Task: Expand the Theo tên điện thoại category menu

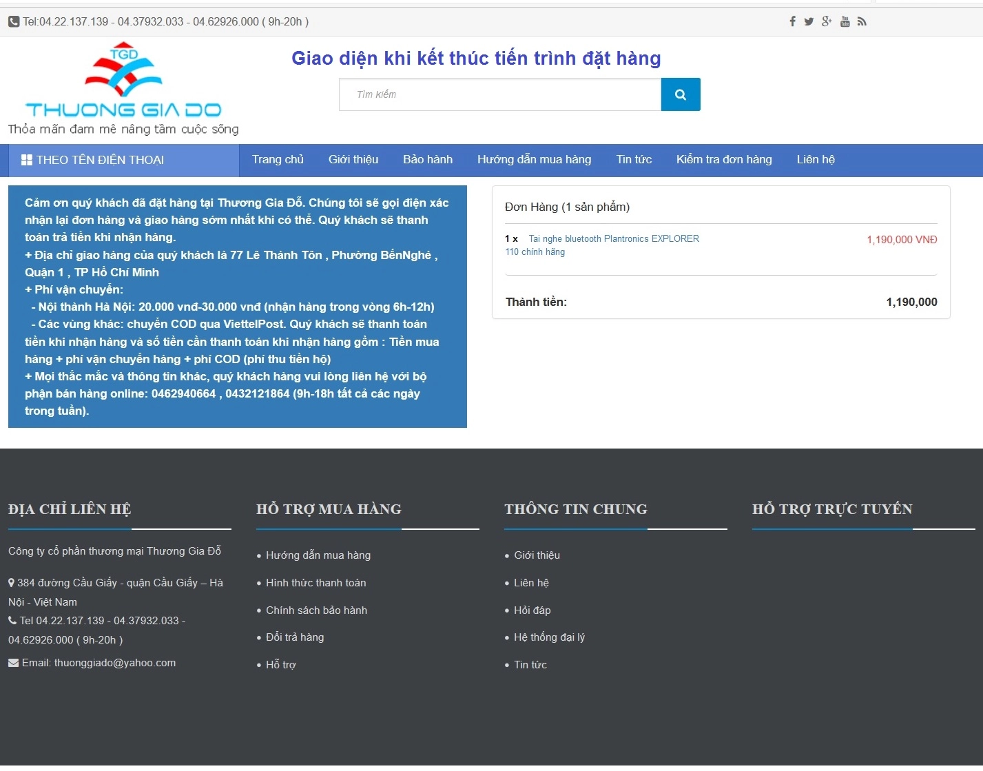Action: tap(100, 160)
